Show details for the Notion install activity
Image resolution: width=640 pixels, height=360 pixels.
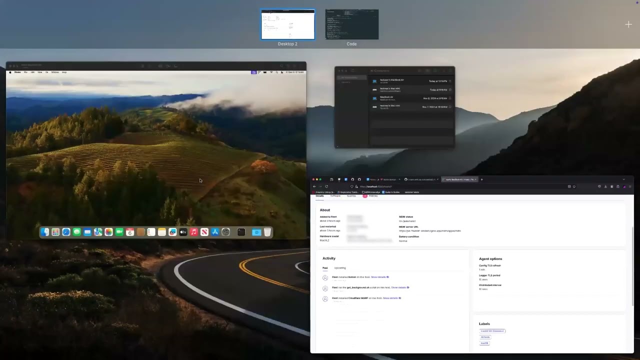379,277
